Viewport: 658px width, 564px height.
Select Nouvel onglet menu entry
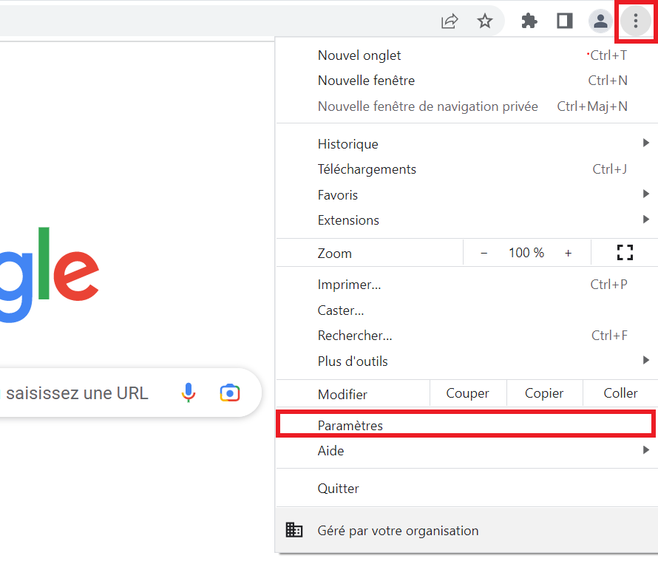click(x=360, y=55)
